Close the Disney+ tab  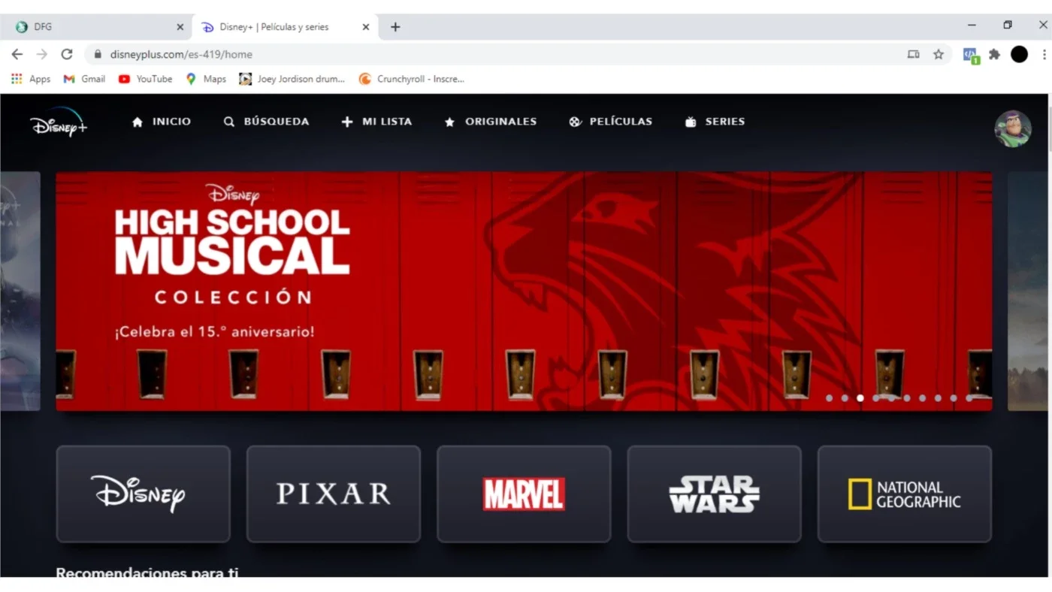point(366,27)
